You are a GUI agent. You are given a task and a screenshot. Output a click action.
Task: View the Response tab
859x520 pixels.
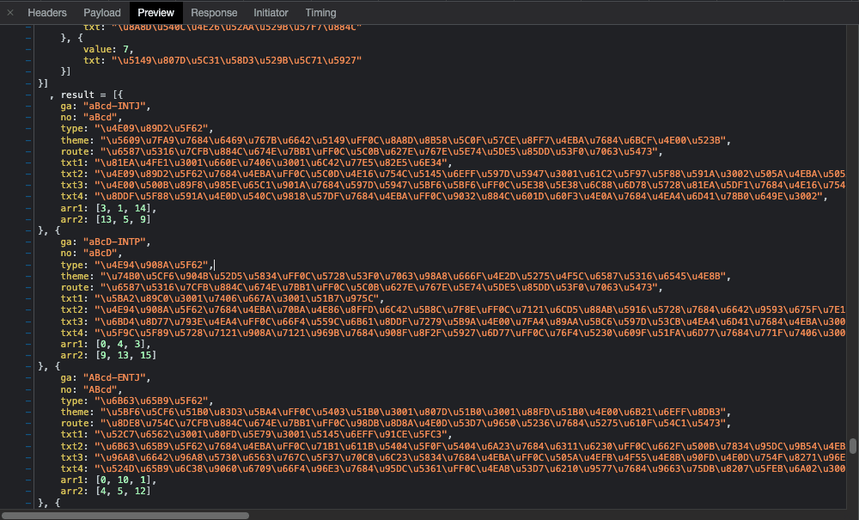pyautogui.click(x=214, y=13)
